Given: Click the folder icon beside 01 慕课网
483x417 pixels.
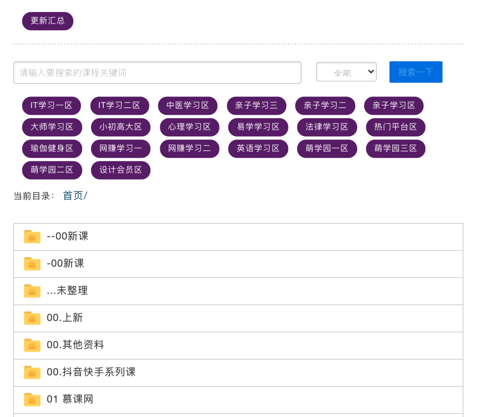Looking at the screenshot, I should click(31, 399).
